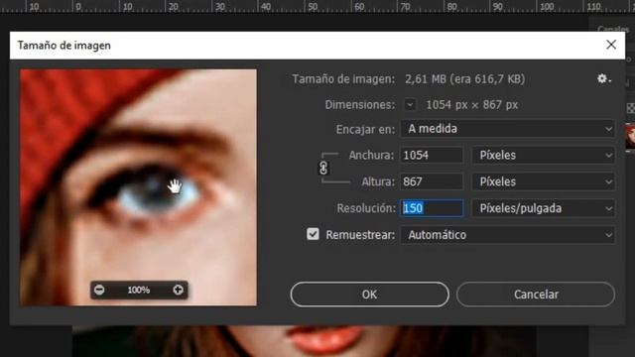Screen dimensions: 635x357
Task: Uncheck the Remuestrear checkbox
Action: [x=313, y=234]
